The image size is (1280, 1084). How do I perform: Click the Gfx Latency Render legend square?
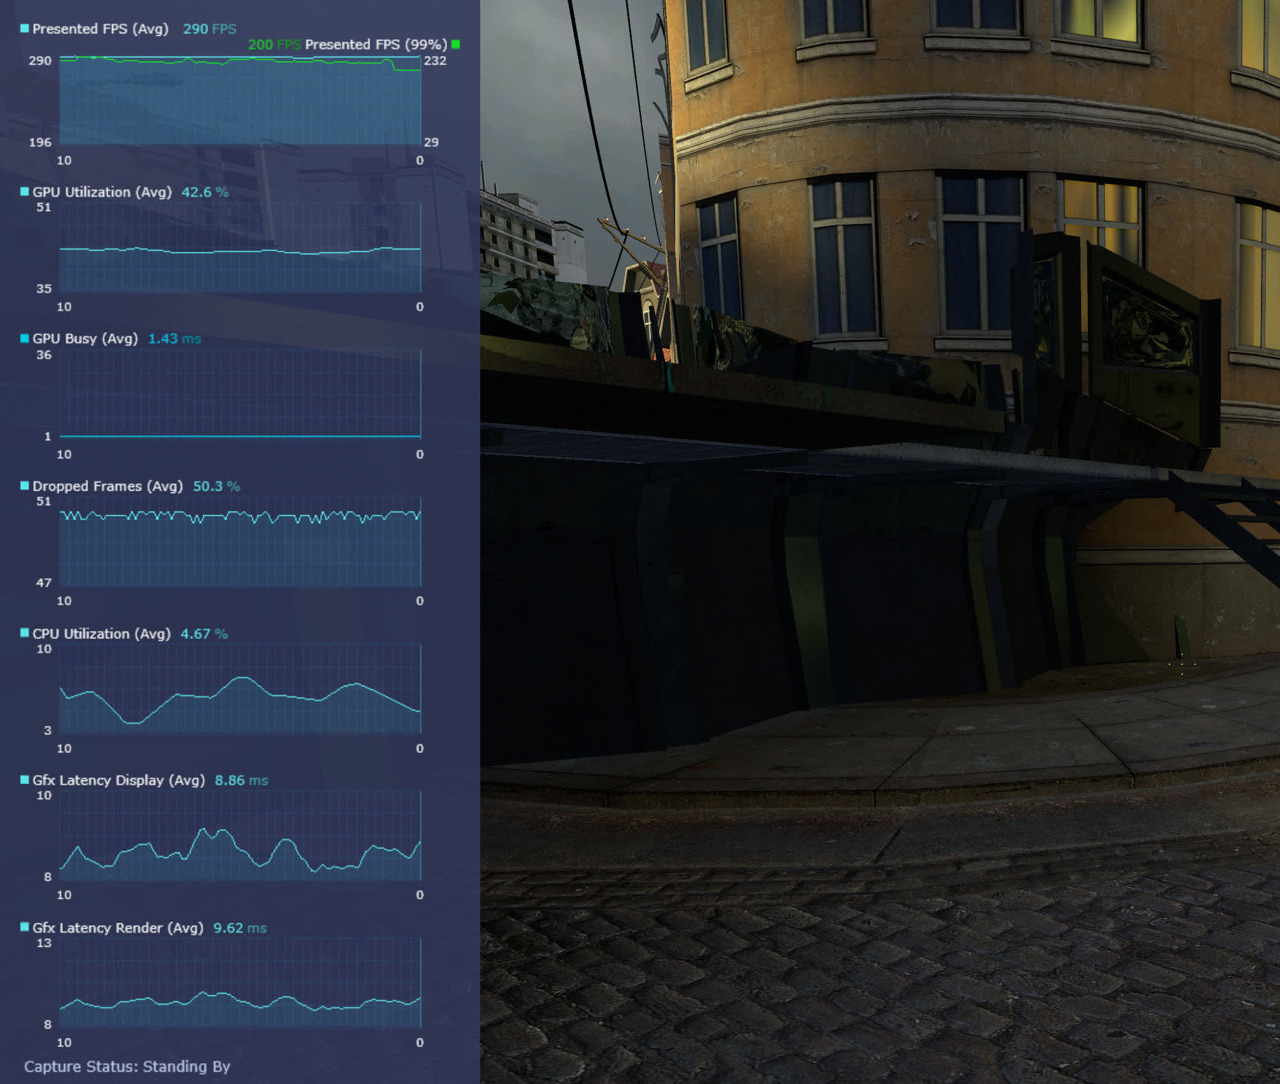25,927
